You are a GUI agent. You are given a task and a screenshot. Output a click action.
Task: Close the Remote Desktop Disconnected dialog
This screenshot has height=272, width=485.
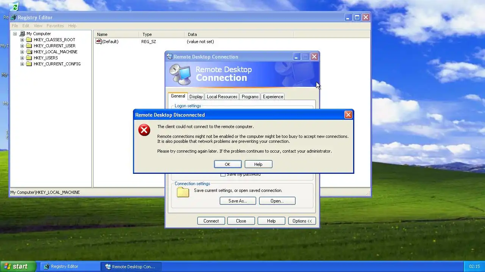[348, 115]
